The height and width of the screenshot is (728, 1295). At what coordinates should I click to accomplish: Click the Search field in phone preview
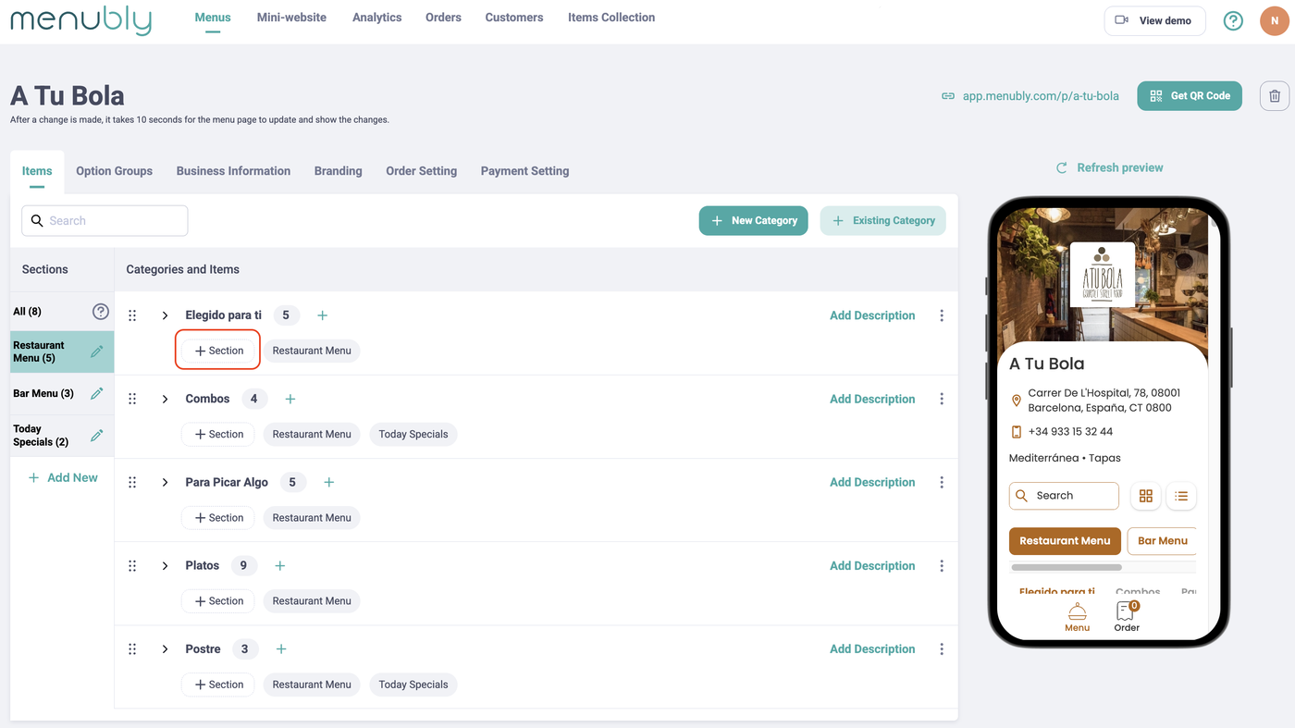(1064, 496)
